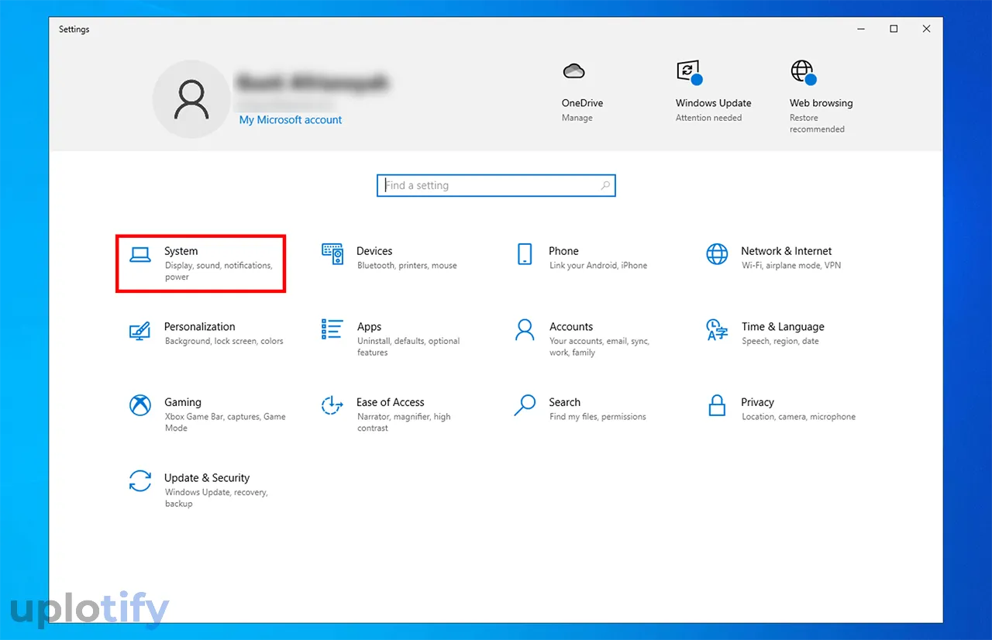This screenshot has width=992, height=640.
Task: Click the Gaming category title
Action: tap(183, 402)
